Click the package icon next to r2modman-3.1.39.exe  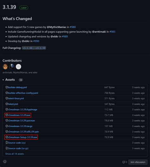coord(7,115)
